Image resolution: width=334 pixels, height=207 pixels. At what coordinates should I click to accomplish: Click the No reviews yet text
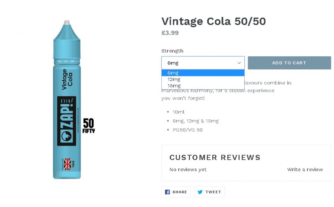(188, 170)
